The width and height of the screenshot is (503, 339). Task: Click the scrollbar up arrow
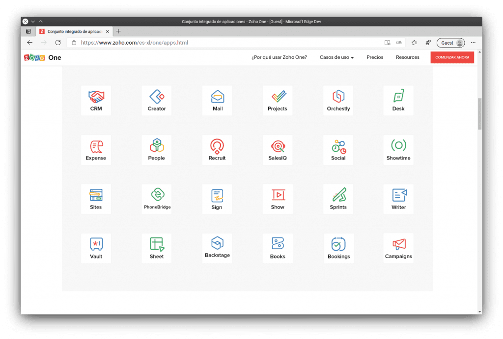pos(479,52)
